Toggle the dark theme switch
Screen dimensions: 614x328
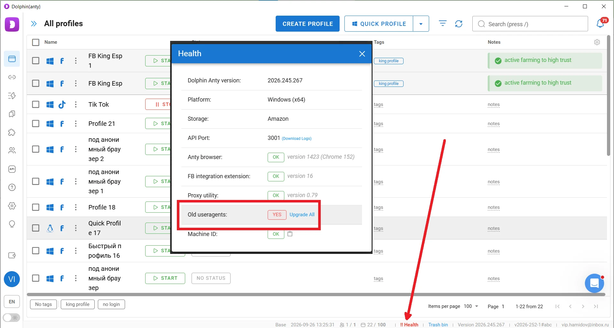pyautogui.click(x=11, y=317)
